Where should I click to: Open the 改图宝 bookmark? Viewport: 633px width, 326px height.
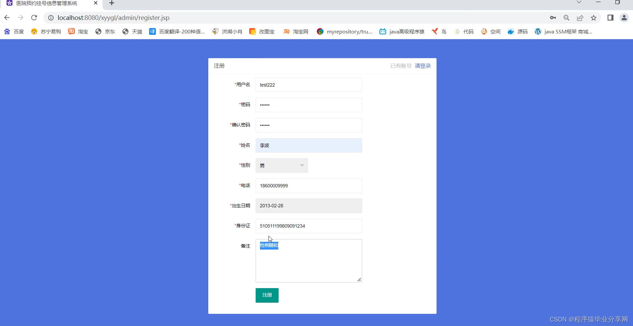262,31
